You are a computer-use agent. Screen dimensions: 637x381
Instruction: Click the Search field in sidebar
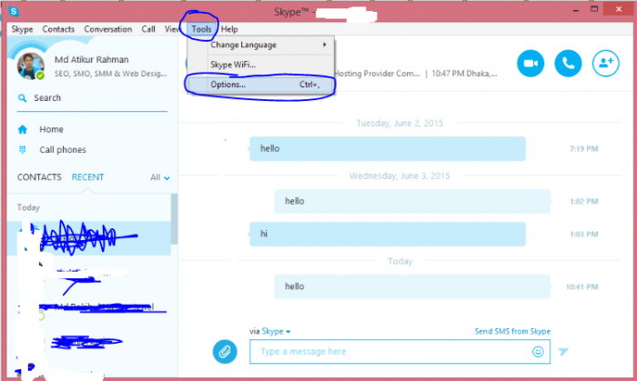92,98
